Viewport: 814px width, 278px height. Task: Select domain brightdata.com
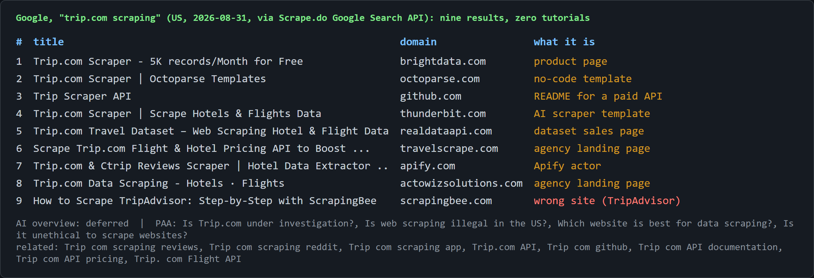point(443,62)
